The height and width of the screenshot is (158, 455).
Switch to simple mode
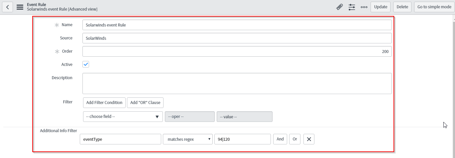[x=434, y=7]
